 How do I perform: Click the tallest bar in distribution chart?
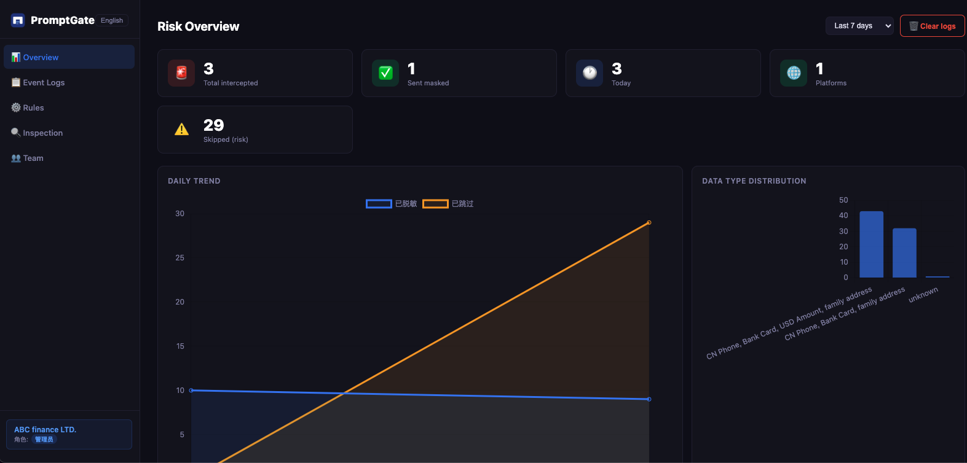pos(871,244)
